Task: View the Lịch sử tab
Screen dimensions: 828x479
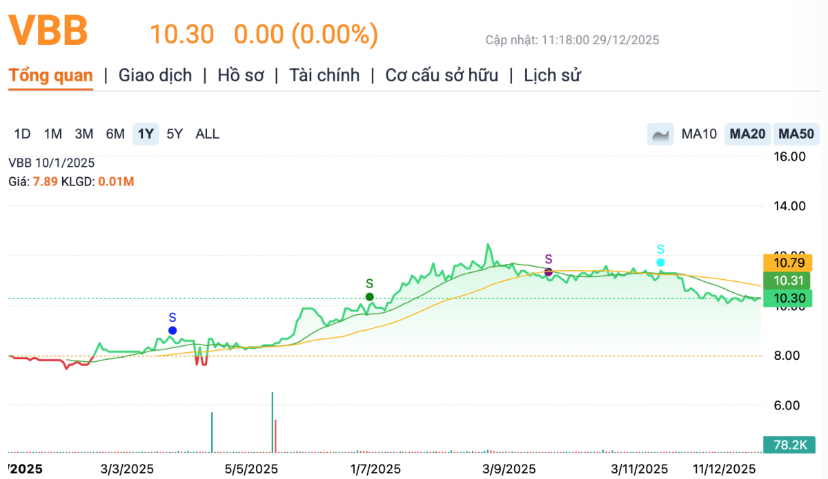Action: [x=552, y=75]
